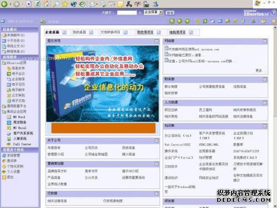Click the browser Print icon

(x=103, y=4)
